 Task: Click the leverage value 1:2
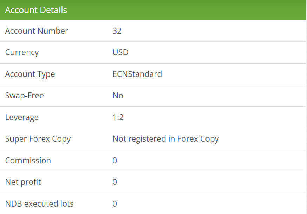pyautogui.click(x=118, y=117)
